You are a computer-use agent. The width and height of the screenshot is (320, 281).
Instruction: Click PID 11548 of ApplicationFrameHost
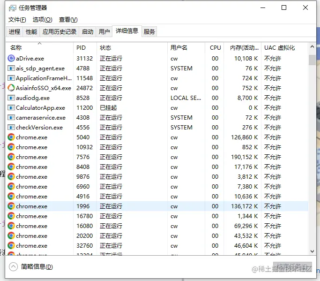pos(84,78)
